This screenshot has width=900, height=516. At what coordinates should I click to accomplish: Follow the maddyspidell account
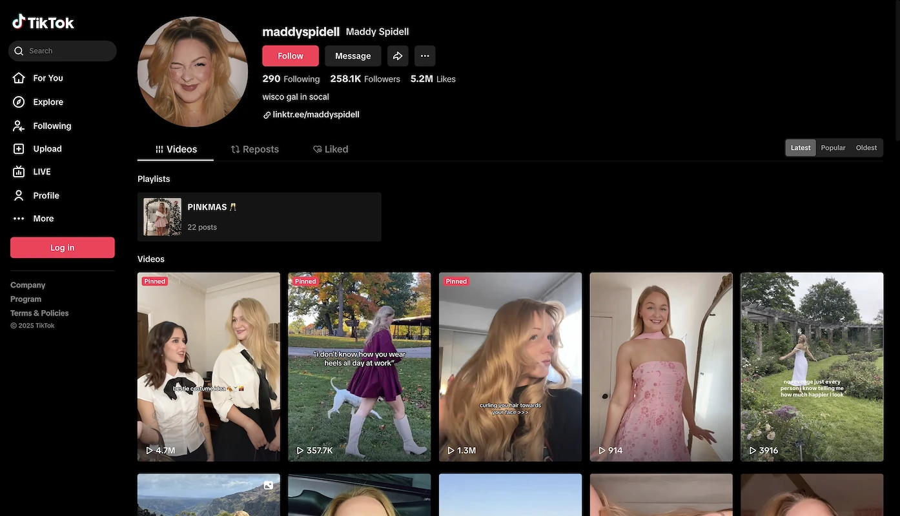click(x=291, y=56)
